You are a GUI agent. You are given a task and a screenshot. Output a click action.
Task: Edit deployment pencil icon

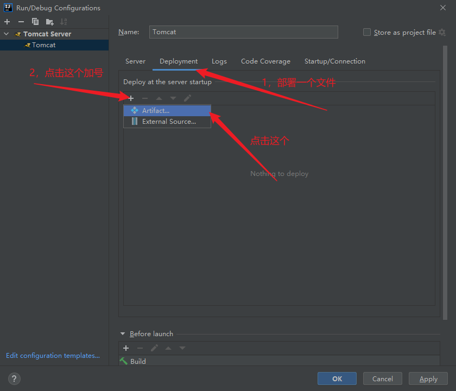(x=187, y=98)
